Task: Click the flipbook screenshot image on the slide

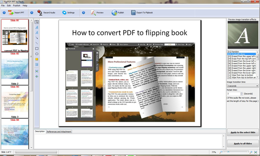Action: (130, 82)
